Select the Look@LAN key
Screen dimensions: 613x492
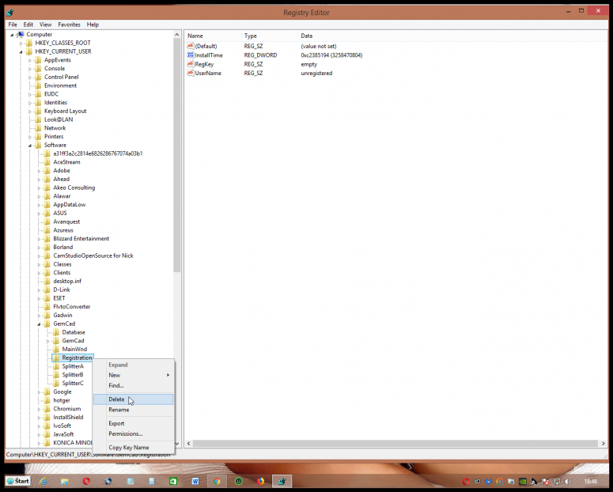[x=59, y=119]
